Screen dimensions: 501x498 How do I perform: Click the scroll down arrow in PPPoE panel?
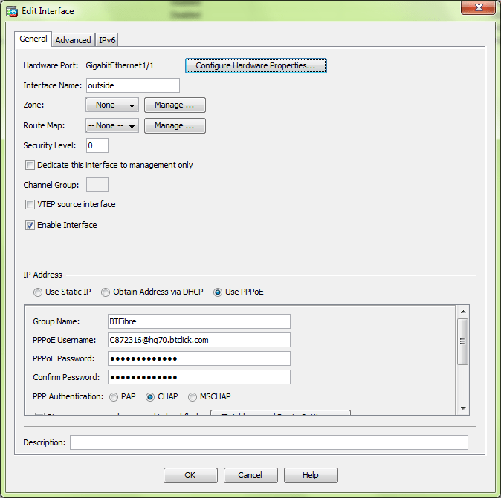tap(463, 408)
